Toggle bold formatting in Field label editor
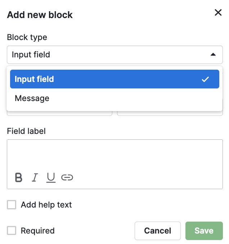 pos(19,177)
